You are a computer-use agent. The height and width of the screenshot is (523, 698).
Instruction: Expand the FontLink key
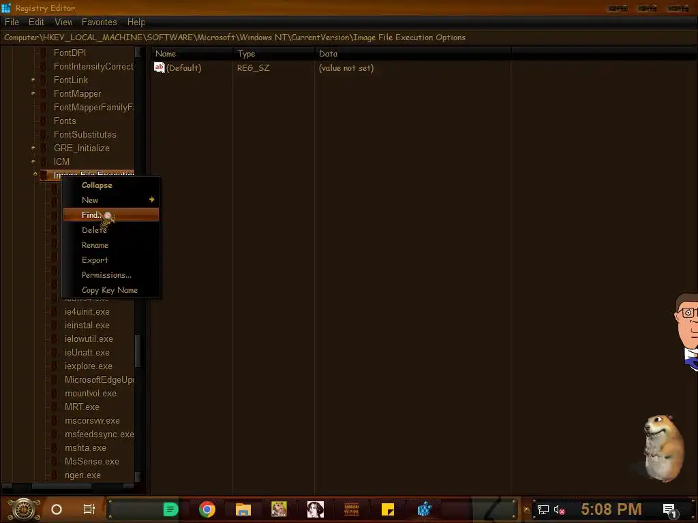(33, 80)
